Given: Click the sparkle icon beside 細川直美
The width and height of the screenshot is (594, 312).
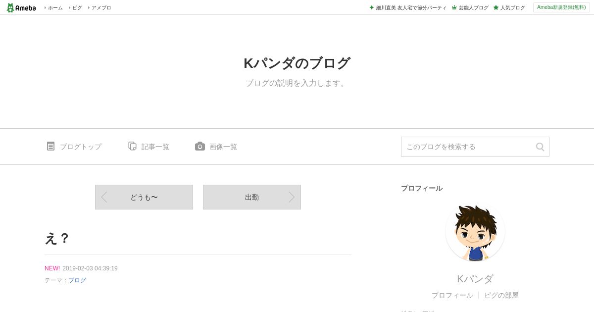Looking at the screenshot, I should tap(372, 7).
